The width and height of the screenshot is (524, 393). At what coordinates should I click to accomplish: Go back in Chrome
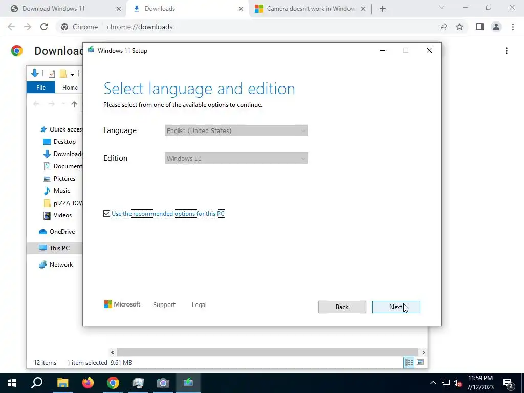point(11,27)
